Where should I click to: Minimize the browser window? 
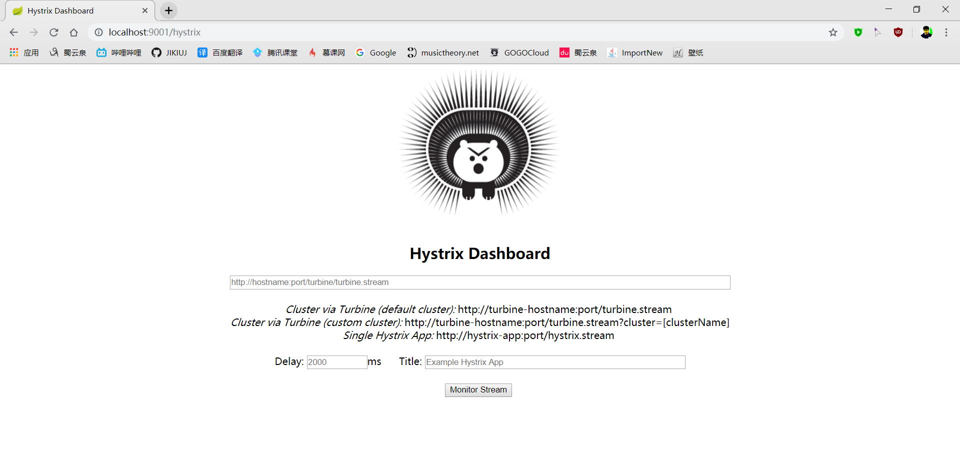888,9
